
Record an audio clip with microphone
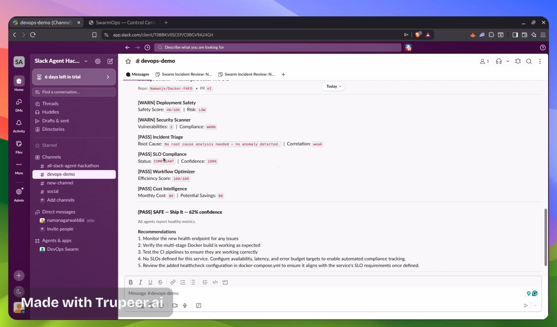pos(185,306)
